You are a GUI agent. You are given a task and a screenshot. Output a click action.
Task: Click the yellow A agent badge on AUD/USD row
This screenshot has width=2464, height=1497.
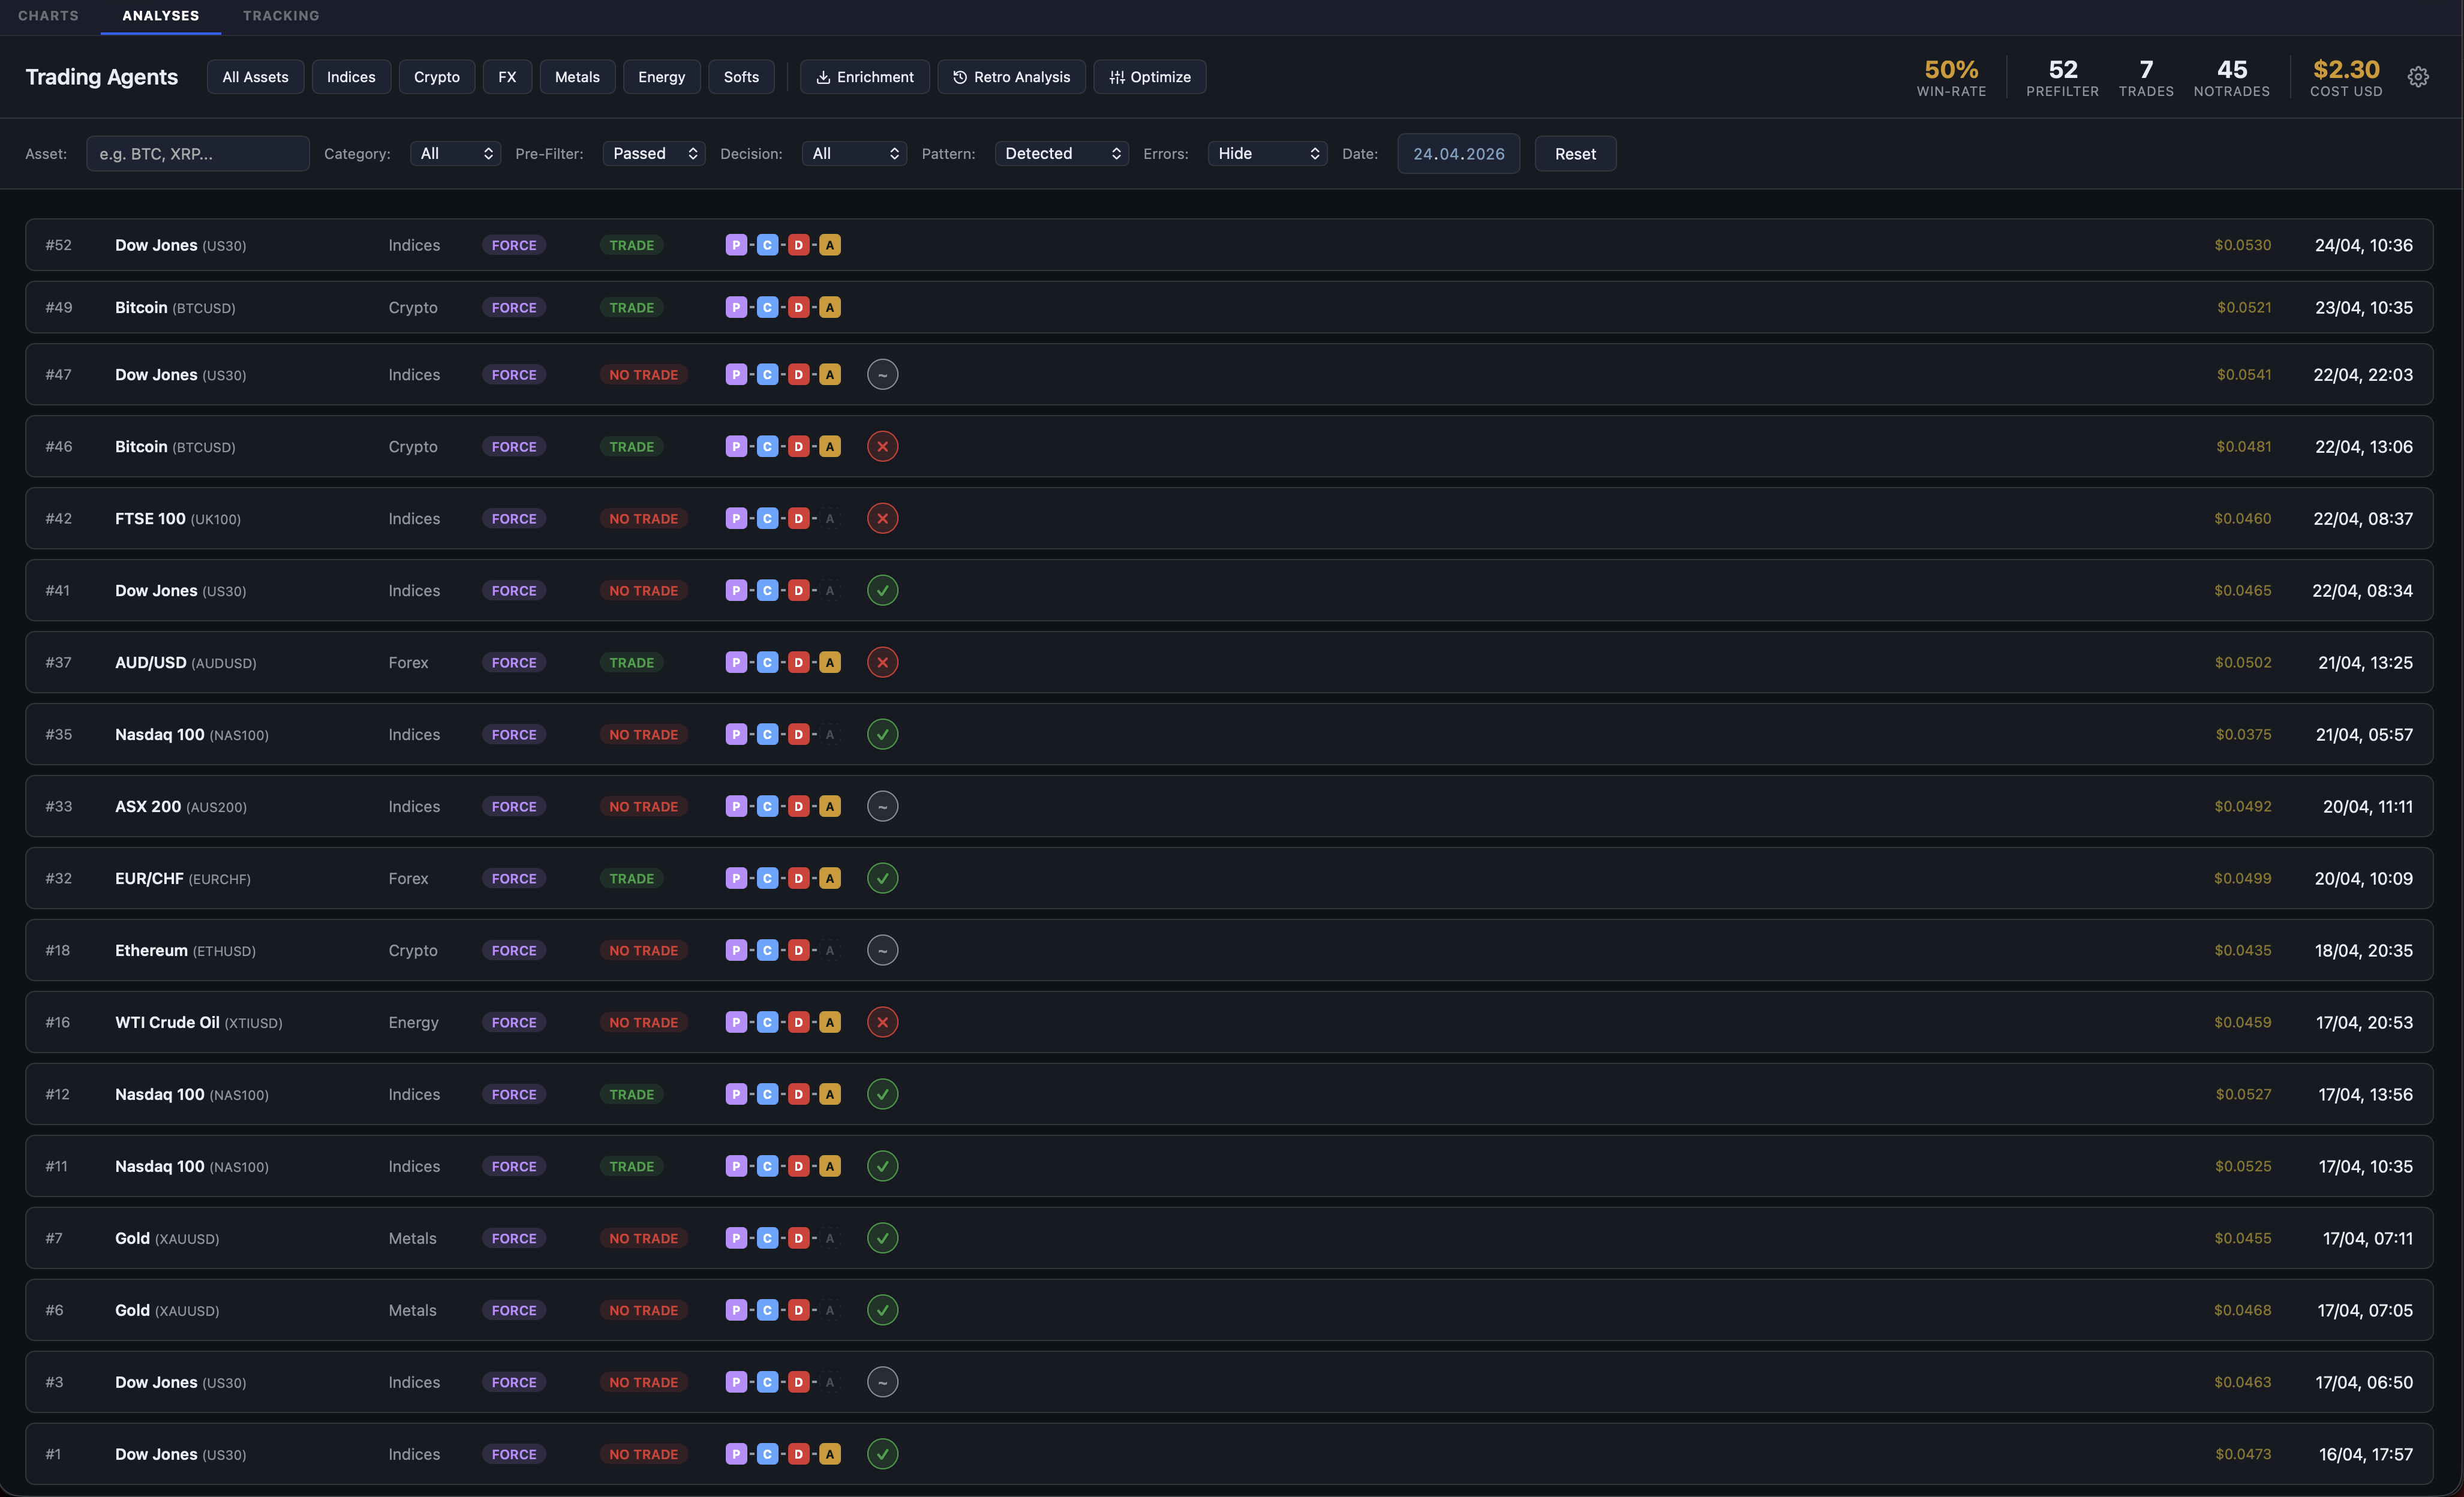829,662
